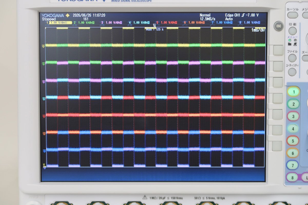
Task: Toggle channel 5 with the red key
Action: pyautogui.click(x=293, y=141)
